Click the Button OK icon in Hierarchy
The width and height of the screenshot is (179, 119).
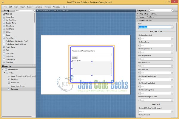[x=9, y=83]
